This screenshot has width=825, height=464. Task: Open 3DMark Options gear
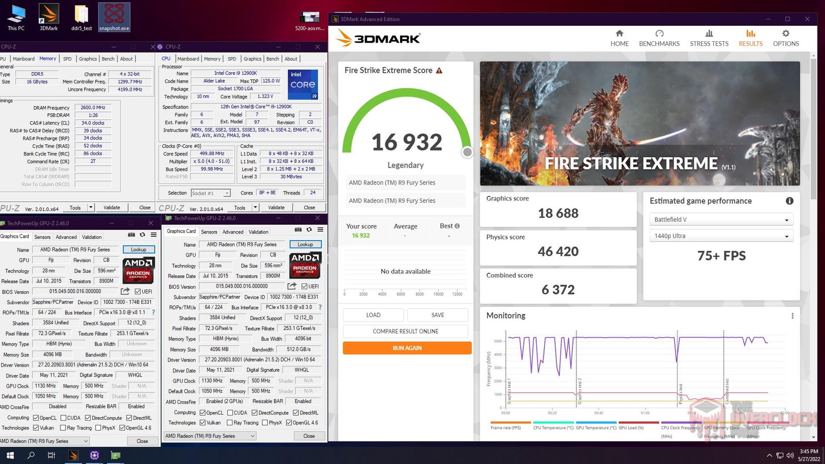[x=785, y=38]
